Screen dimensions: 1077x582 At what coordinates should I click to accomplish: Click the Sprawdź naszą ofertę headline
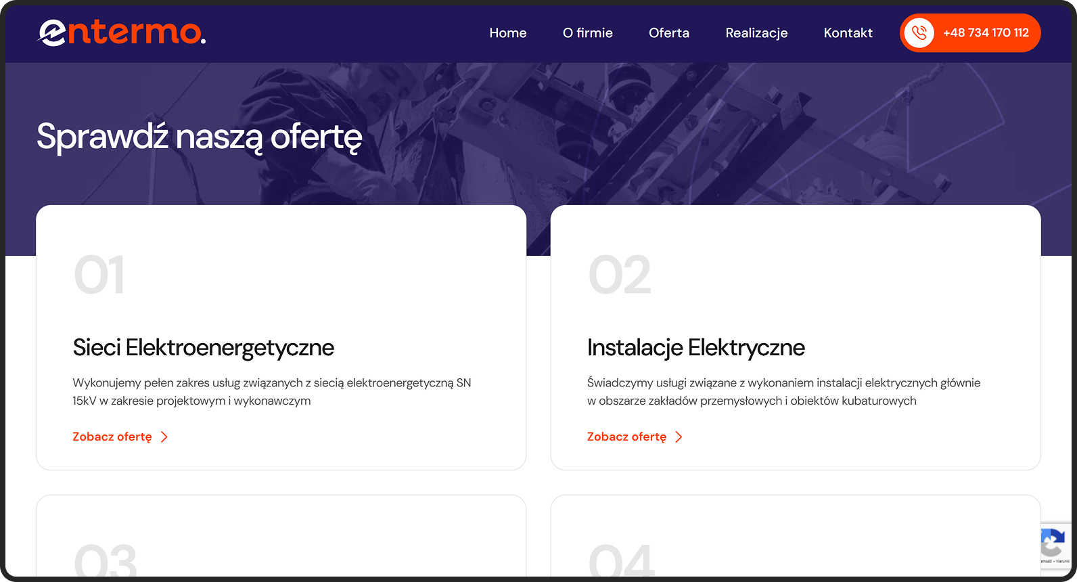pos(200,137)
